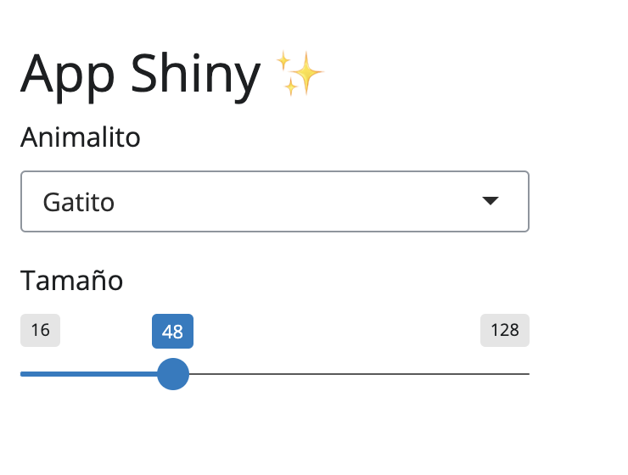Click the slider value bubble showing 48
The image size is (628, 475).
click(172, 332)
